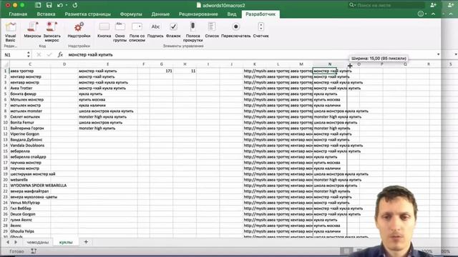
Task: Insert Окно группы group box
Action: 120,31
